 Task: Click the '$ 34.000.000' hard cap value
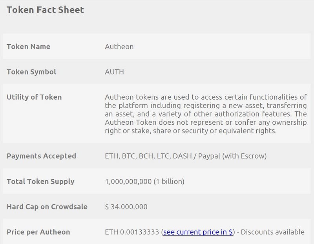tap(126, 206)
